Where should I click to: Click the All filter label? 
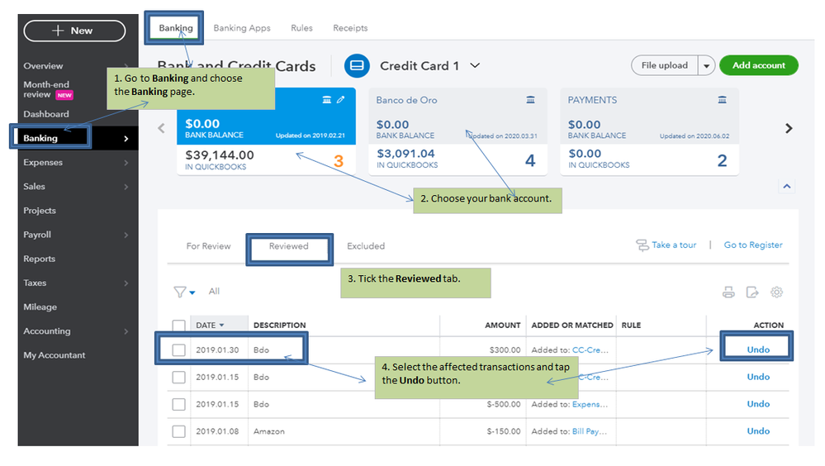[214, 291]
